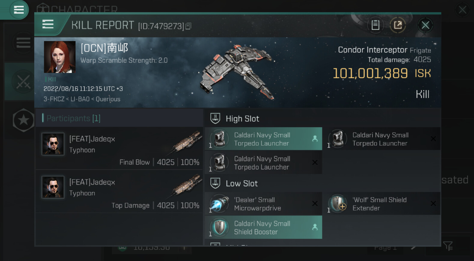Open Jadeqx Final Blow participant entry
The image size is (474, 261).
pos(119,148)
